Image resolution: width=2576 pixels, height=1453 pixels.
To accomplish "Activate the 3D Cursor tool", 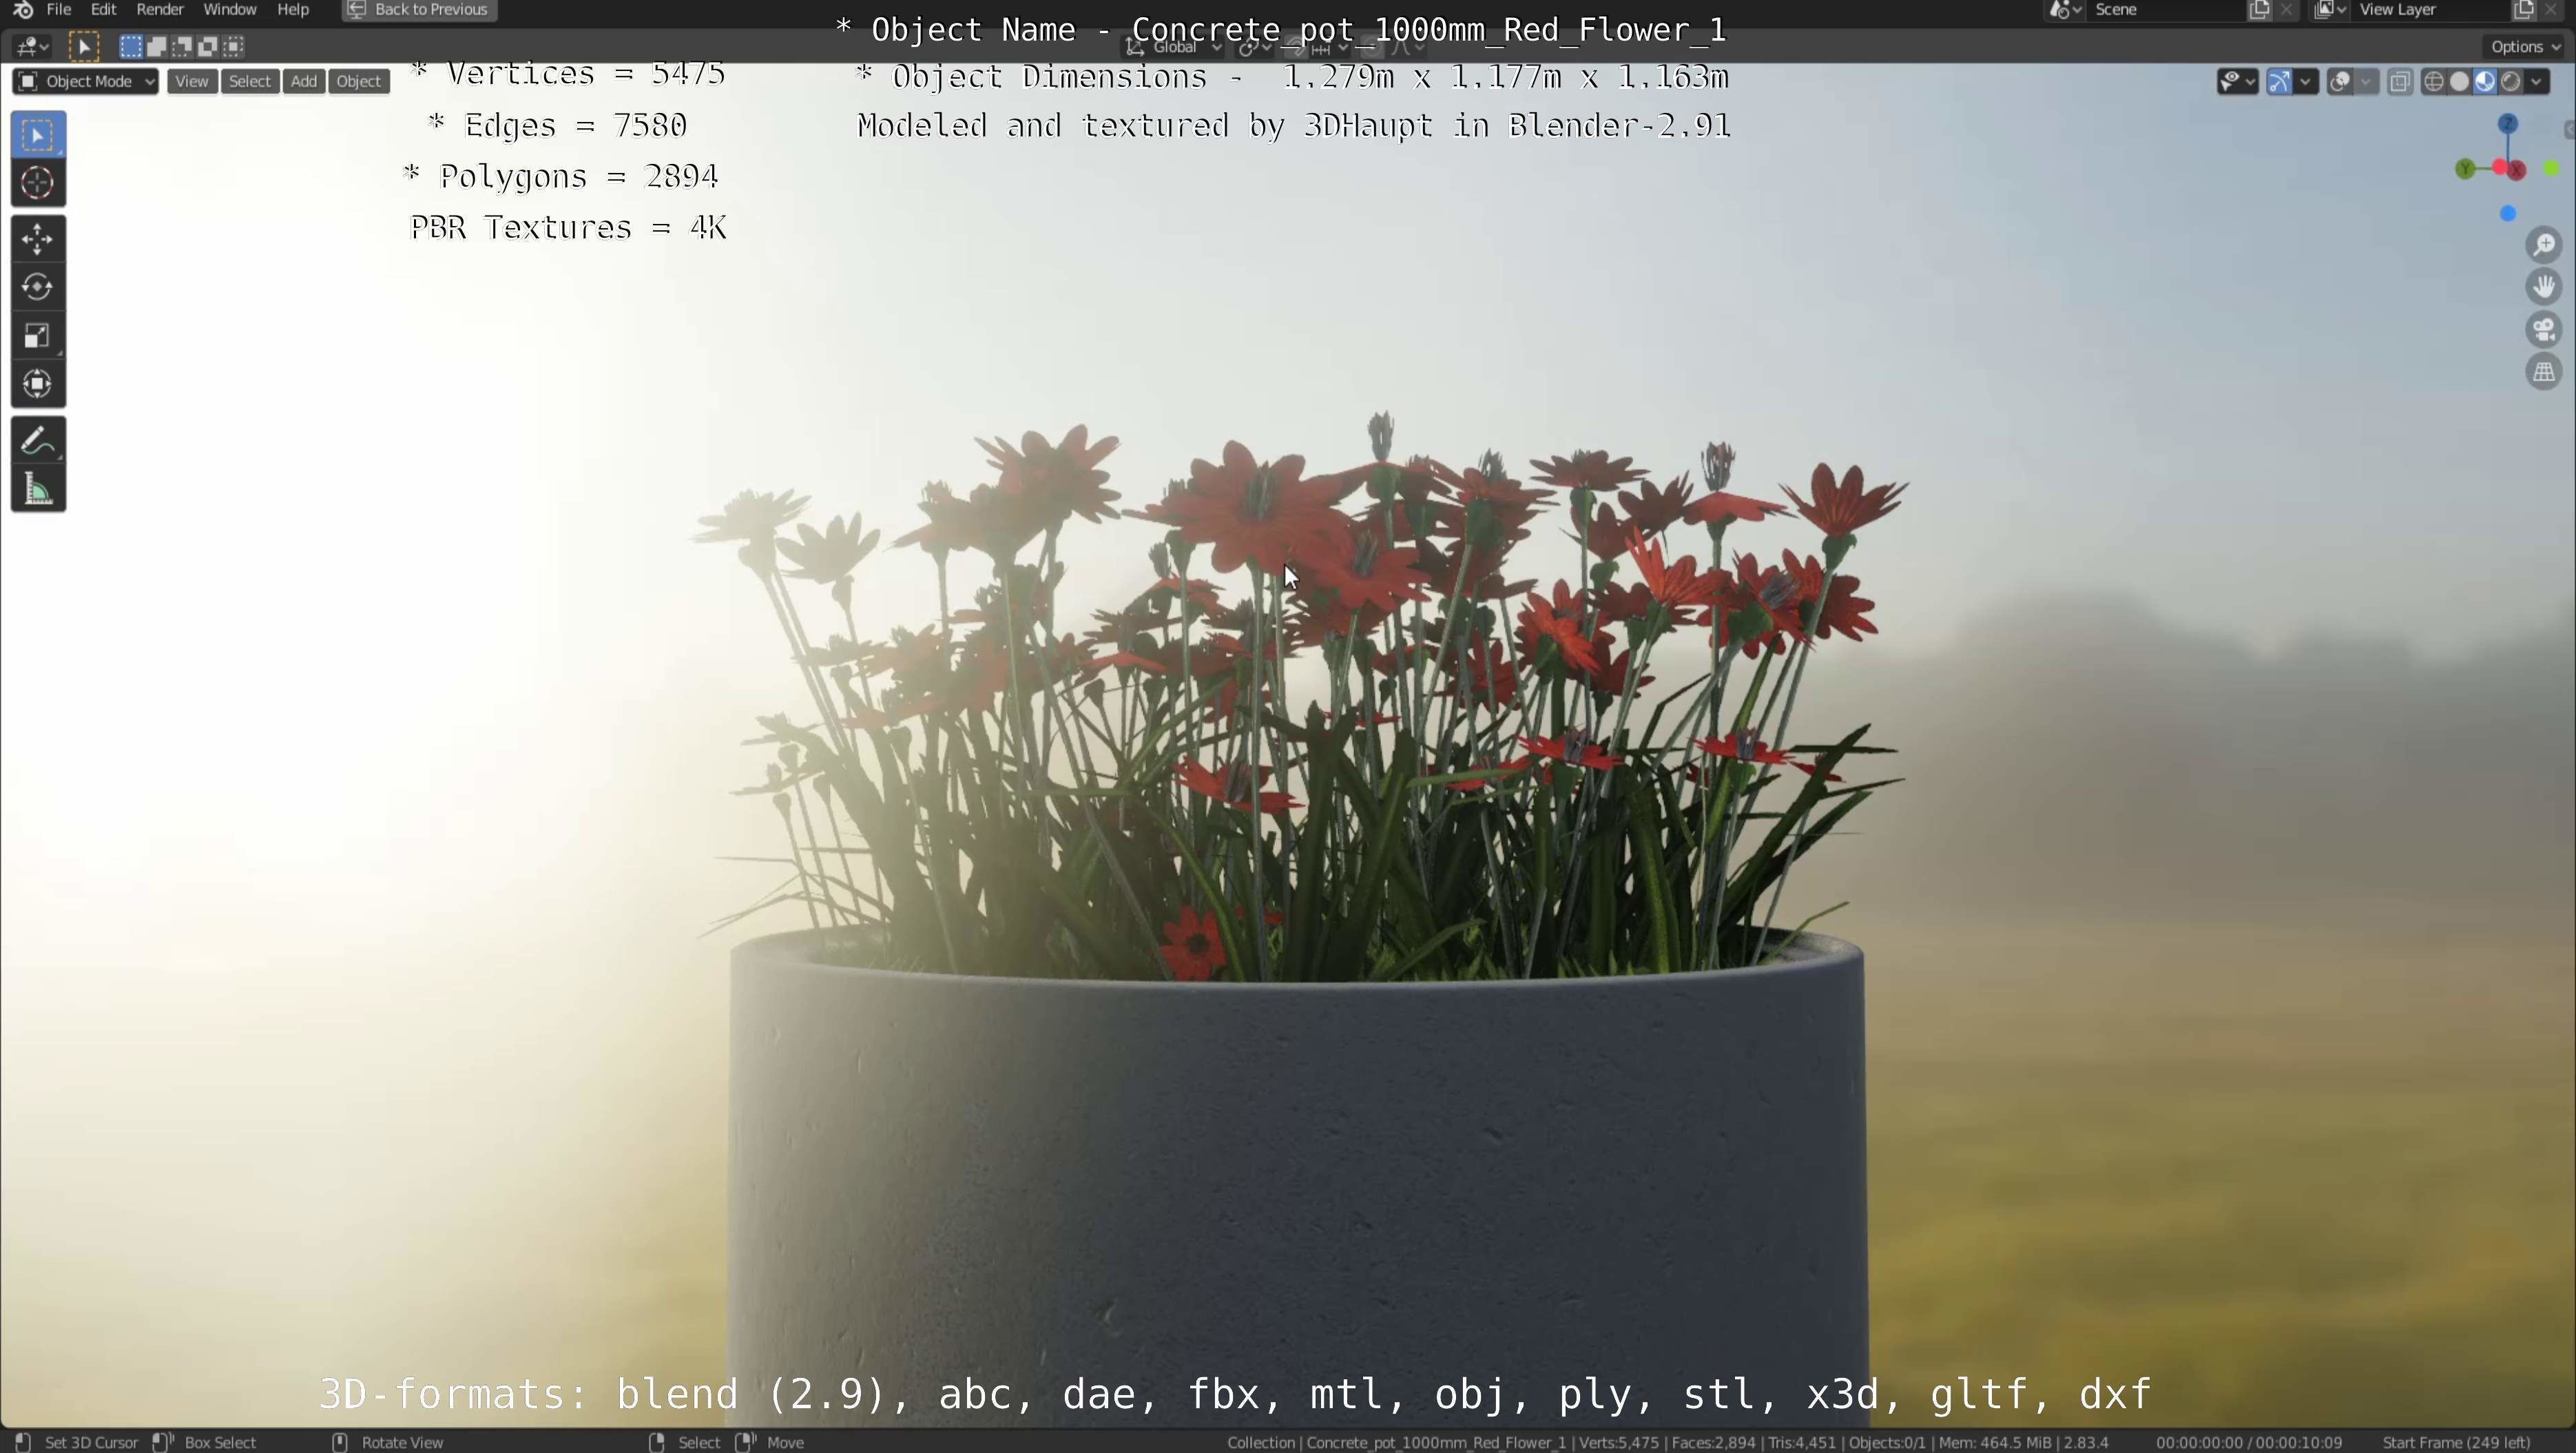I will pyautogui.click(x=38, y=183).
